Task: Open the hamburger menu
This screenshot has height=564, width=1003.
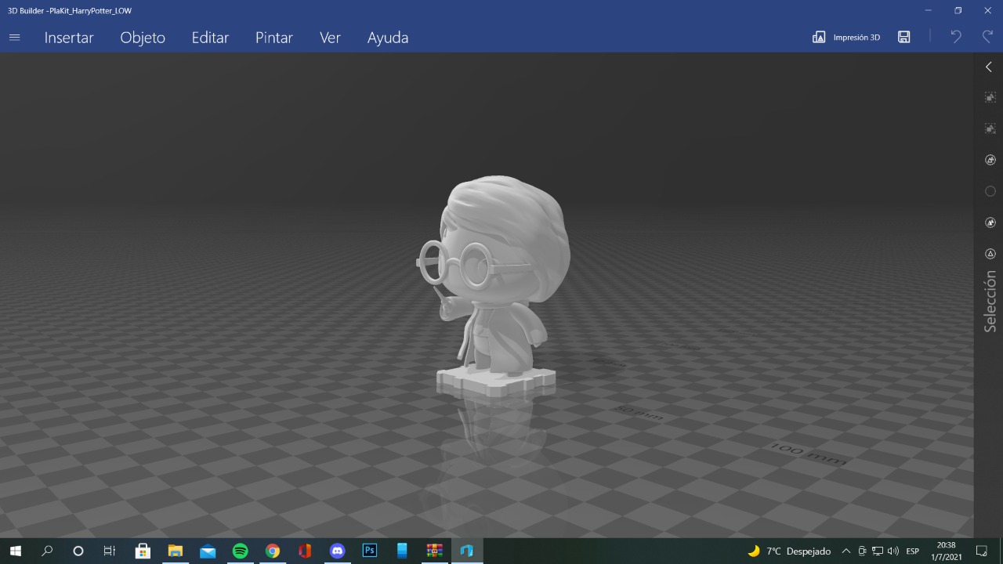Action: (14, 37)
